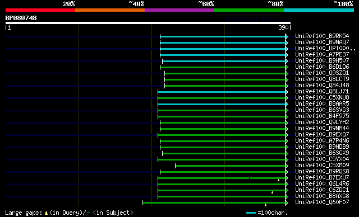Click the cyan ~100% identity color segment
Viewport: 359px width, 217px height.
[x=319, y=10]
